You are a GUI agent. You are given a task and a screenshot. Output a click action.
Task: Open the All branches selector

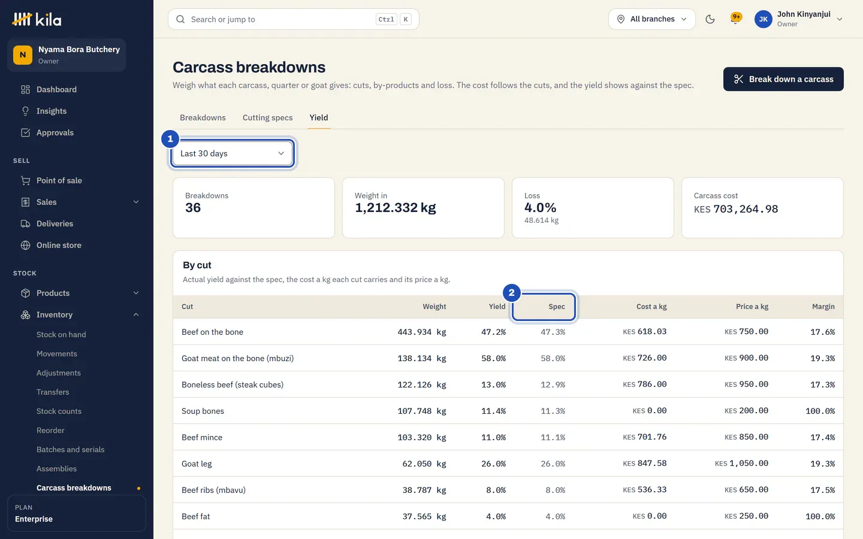point(652,19)
